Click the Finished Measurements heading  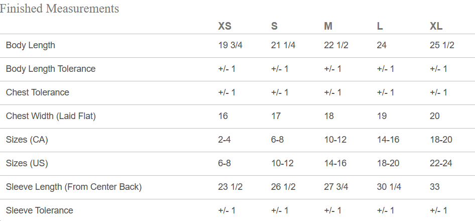tap(59, 9)
